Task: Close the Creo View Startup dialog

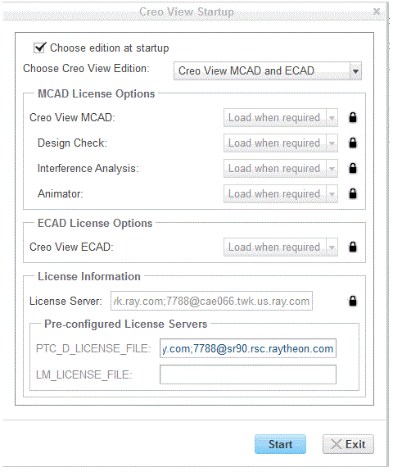Action: click(x=376, y=11)
